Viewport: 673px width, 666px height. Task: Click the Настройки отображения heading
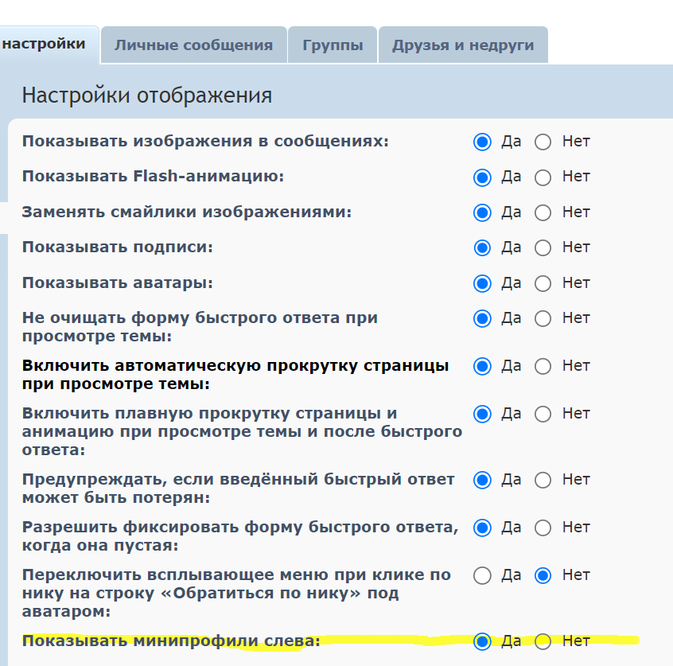[147, 95]
